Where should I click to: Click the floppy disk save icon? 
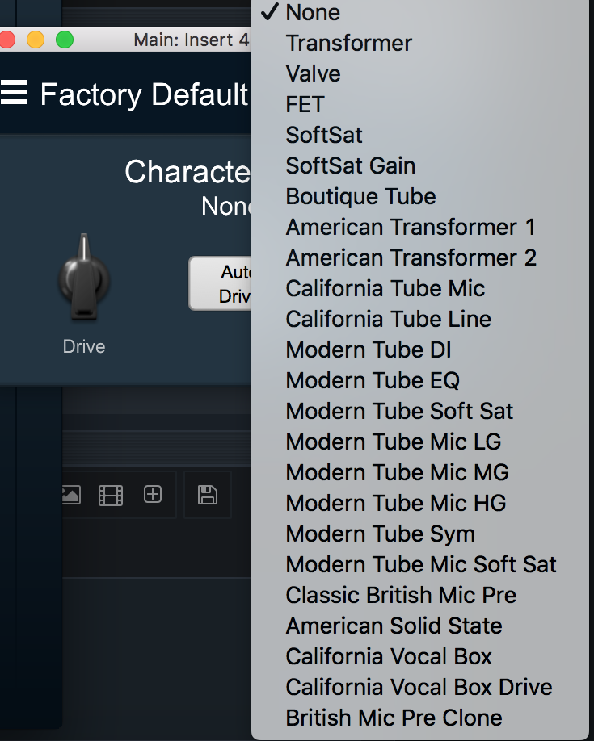[207, 495]
